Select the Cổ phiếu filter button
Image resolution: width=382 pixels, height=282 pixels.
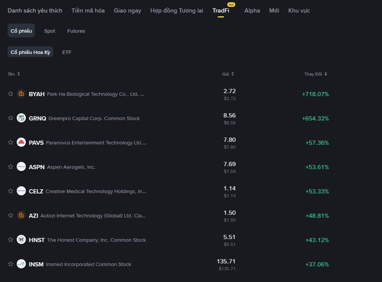pyautogui.click(x=21, y=31)
